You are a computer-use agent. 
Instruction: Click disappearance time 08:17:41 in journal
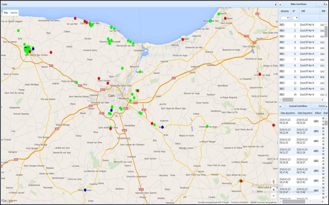(x=303, y=181)
